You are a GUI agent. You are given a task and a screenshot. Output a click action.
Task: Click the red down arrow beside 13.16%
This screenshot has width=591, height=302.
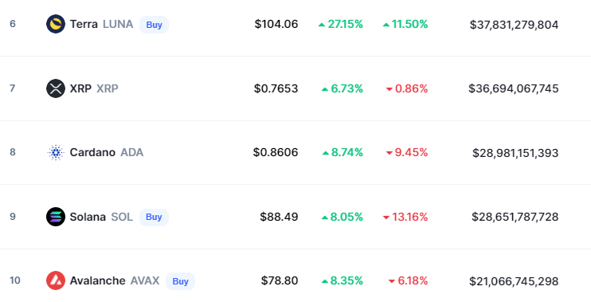[x=386, y=218]
